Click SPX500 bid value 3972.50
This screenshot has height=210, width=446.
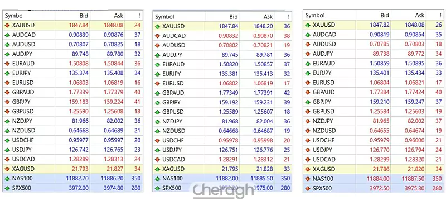click(380, 188)
